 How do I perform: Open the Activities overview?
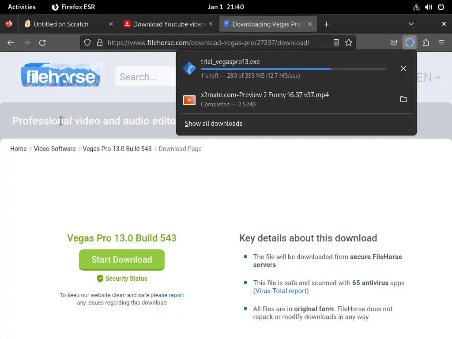coord(22,7)
